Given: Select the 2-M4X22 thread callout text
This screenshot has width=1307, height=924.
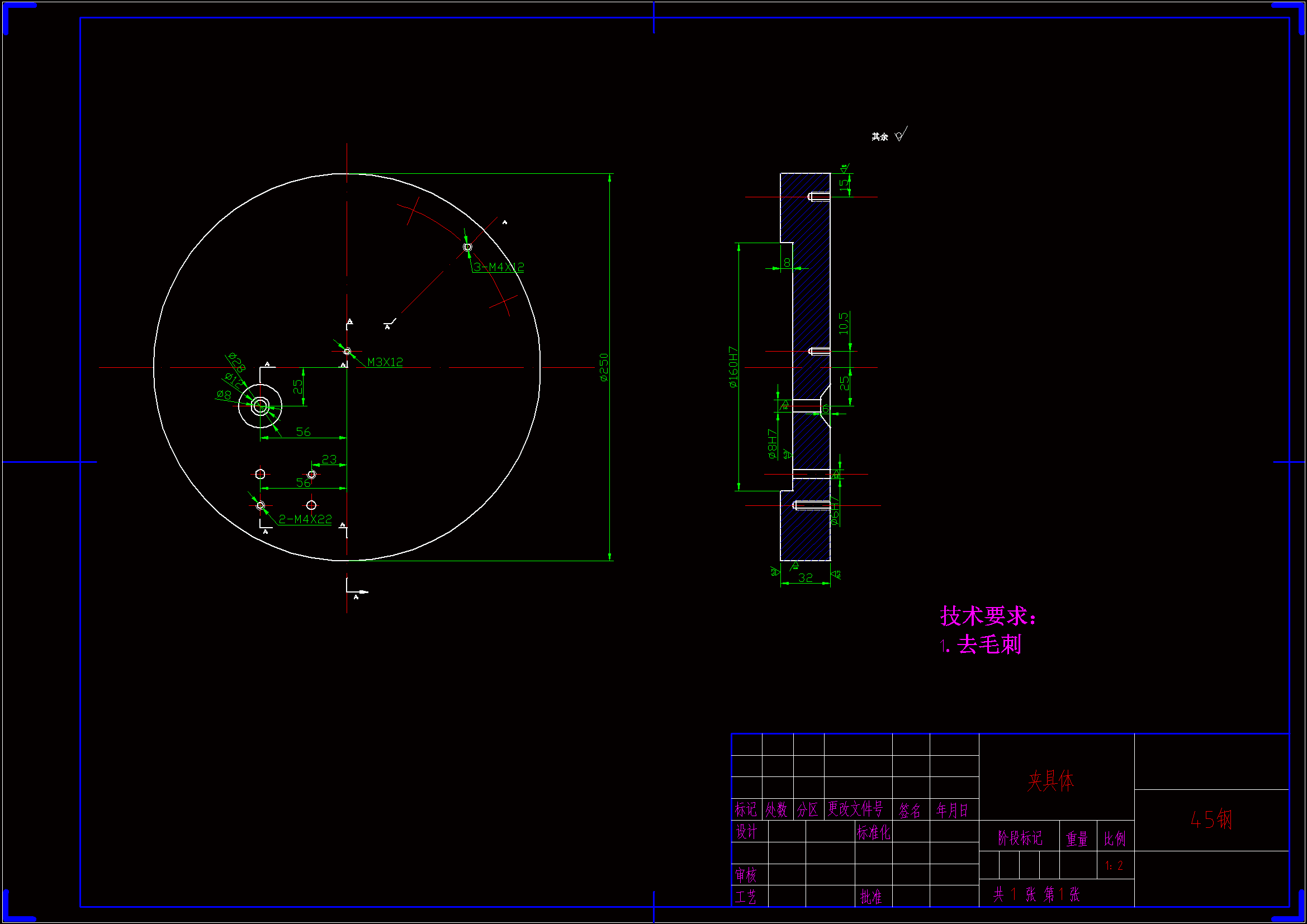Looking at the screenshot, I should [305, 519].
